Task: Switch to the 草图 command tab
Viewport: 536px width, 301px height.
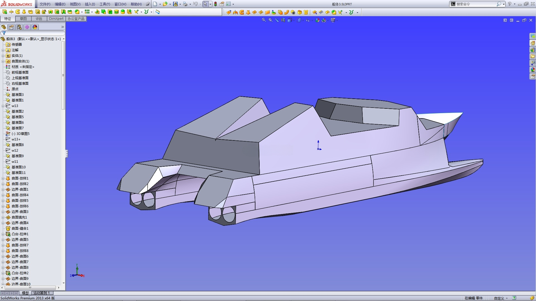Action: click(x=23, y=19)
